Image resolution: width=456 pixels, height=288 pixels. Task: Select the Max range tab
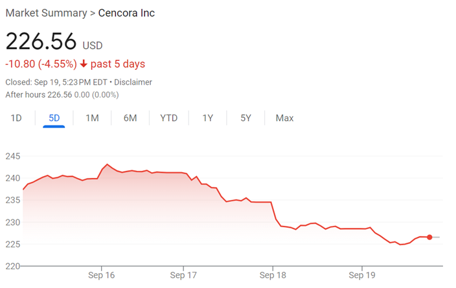coord(284,118)
